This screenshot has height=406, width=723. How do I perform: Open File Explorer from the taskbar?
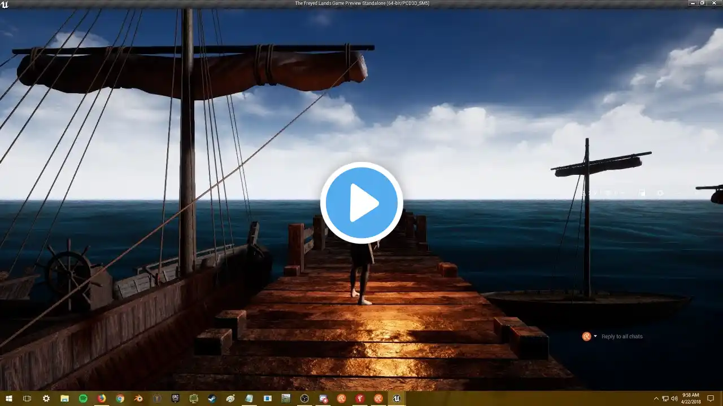[x=64, y=399]
